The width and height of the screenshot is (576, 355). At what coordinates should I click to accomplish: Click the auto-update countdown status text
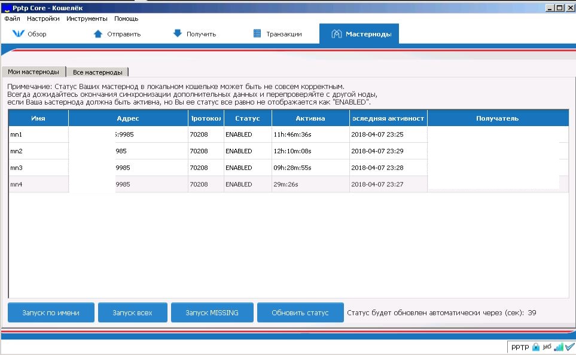pyautogui.click(x=441, y=313)
